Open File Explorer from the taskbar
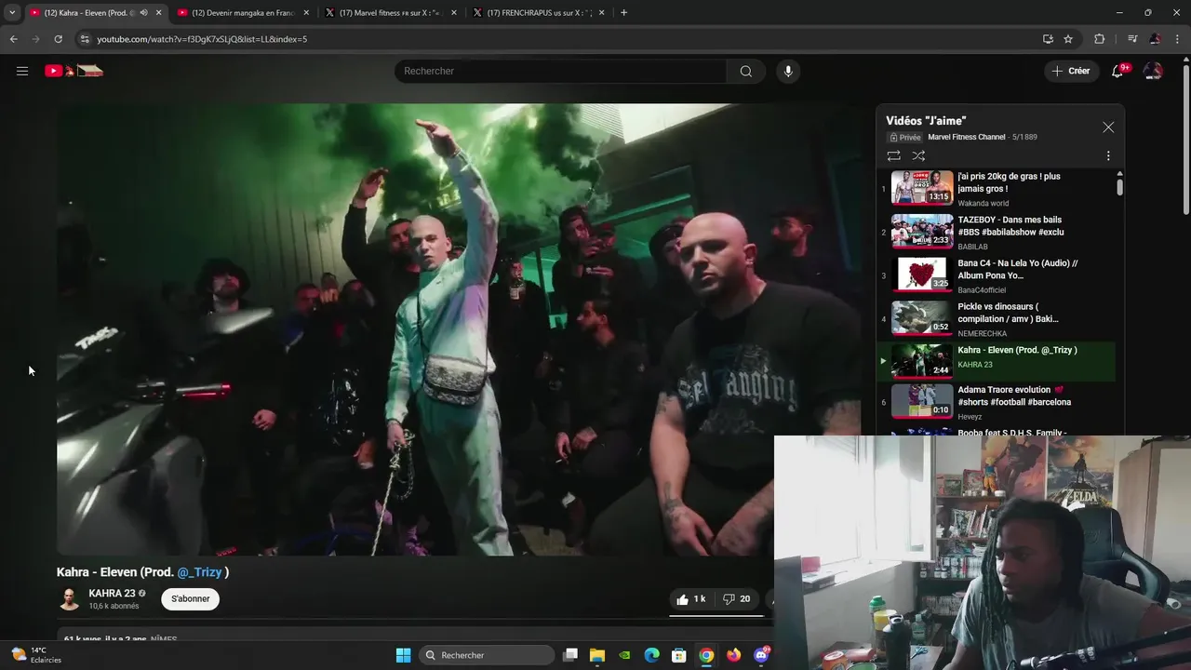The height and width of the screenshot is (670, 1191). 597,655
